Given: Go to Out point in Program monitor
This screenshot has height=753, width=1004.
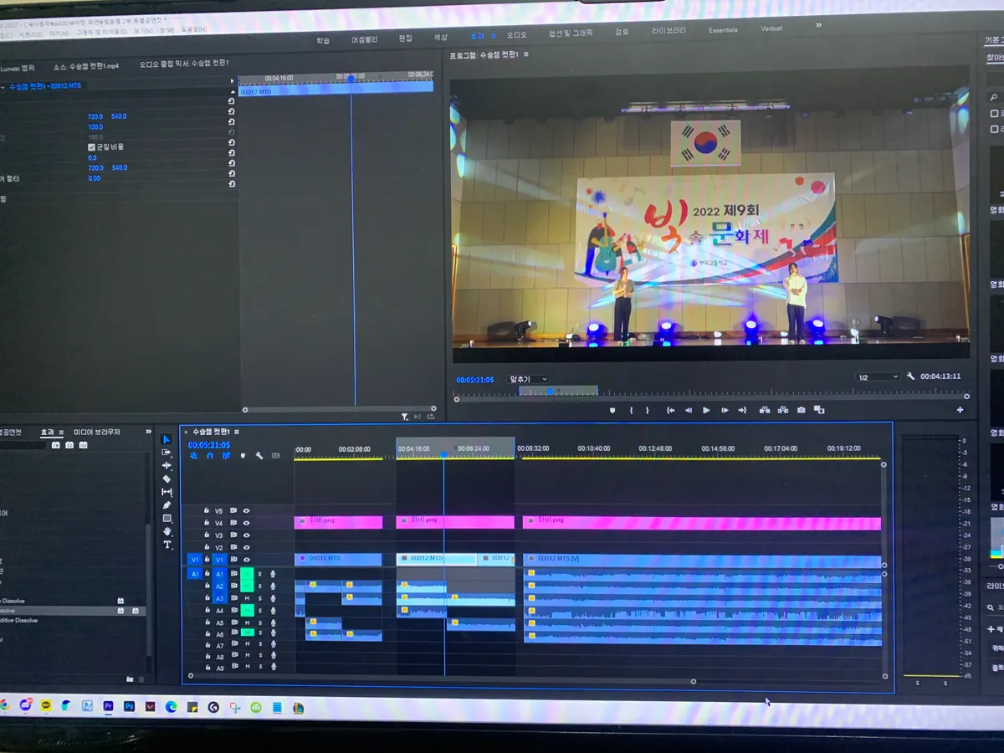Looking at the screenshot, I should (x=742, y=410).
